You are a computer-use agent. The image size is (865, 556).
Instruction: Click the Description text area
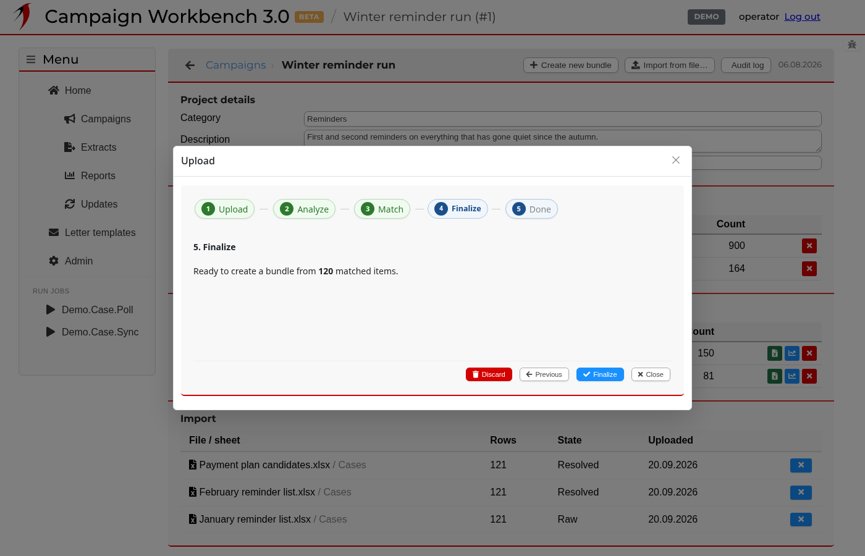(563, 141)
